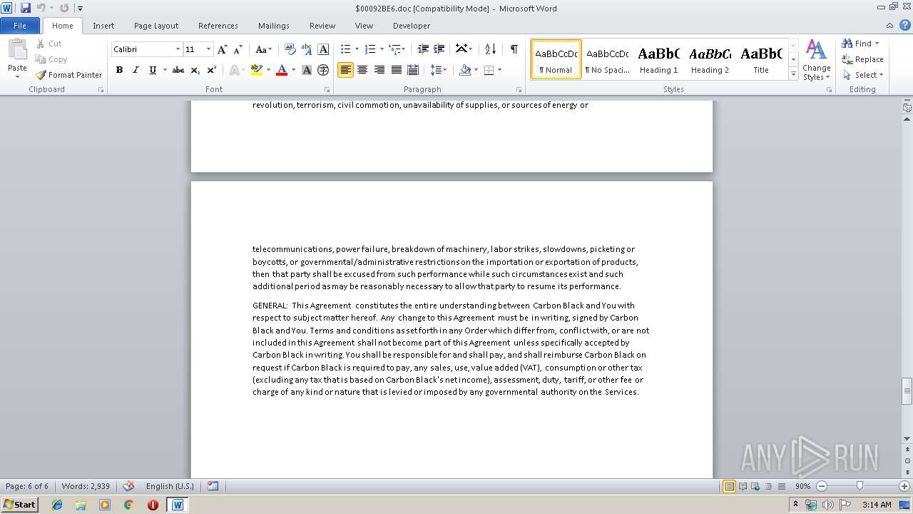The width and height of the screenshot is (913, 514).
Task: Toggle Strikethrough formatting
Action: [178, 70]
